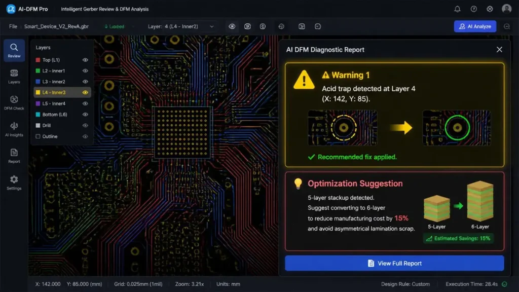Click the top-bar globe-style settings icon
This screenshot has width=519, height=292.
[x=490, y=9]
